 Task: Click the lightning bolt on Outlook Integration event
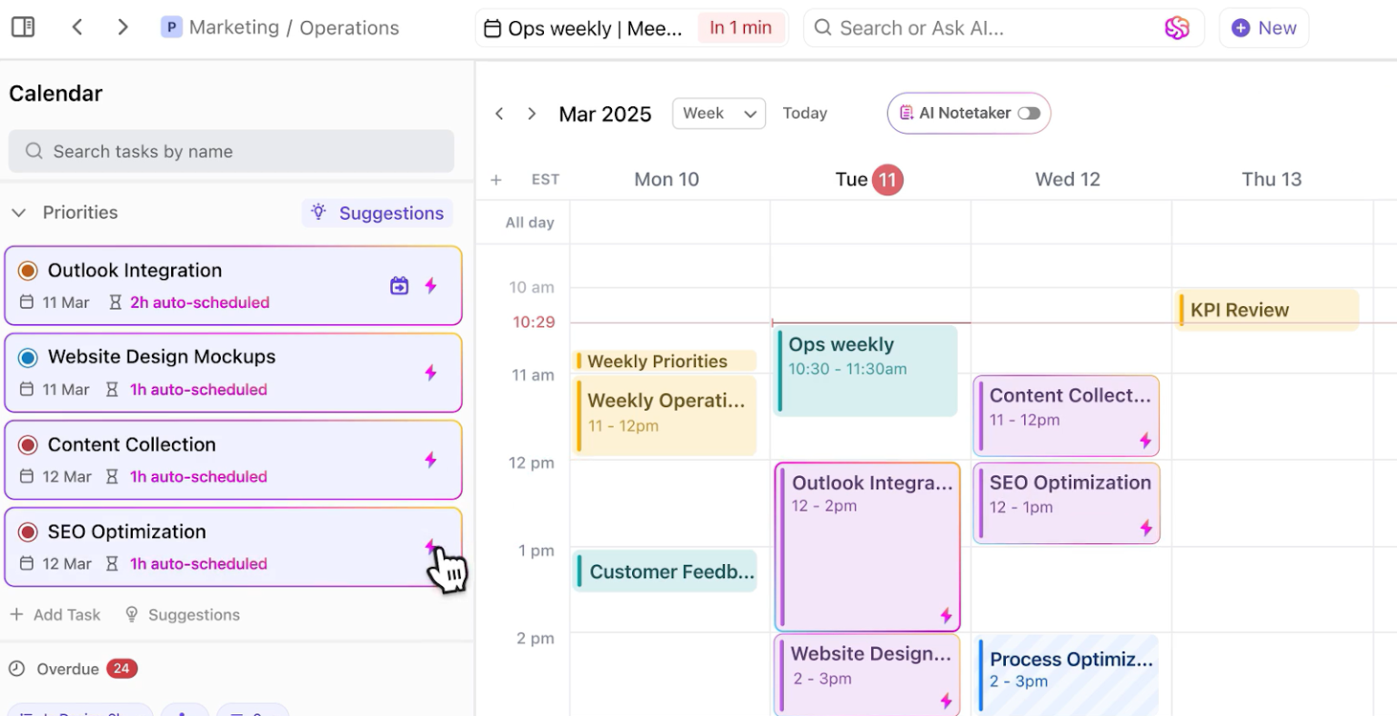(x=947, y=615)
